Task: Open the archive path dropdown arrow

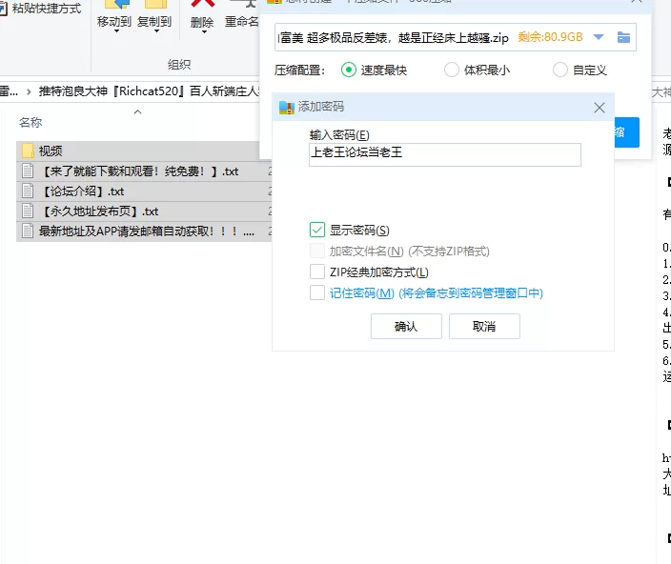Action: (x=599, y=37)
